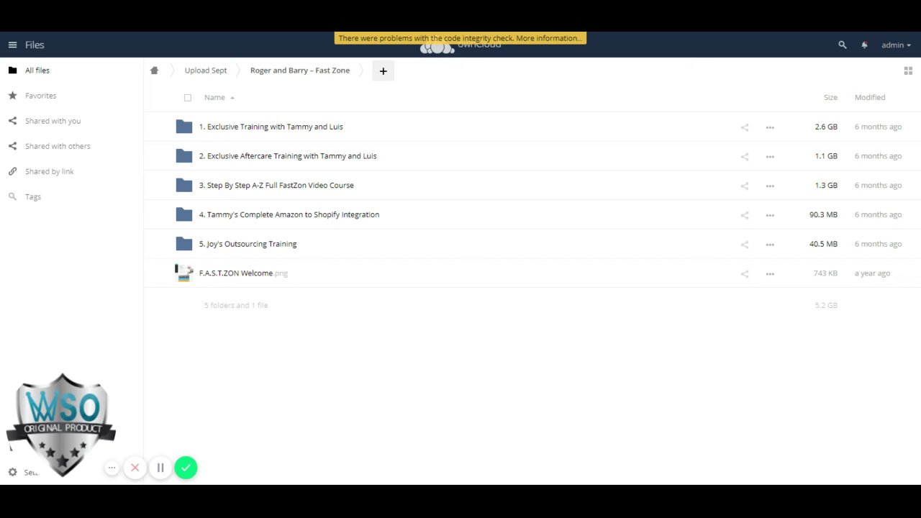Image resolution: width=921 pixels, height=518 pixels.
Task: Sort by Modified column header
Action: pyautogui.click(x=870, y=97)
